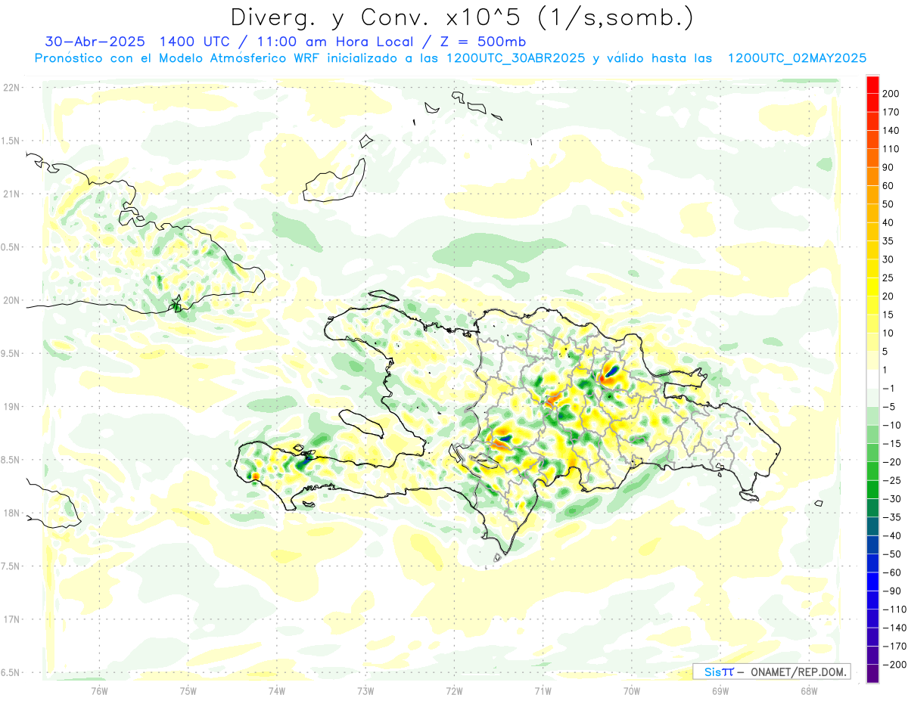The height and width of the screenshot is (701, 908).
Task: Click the -10 colorbar value
Action: coord(891,425)
